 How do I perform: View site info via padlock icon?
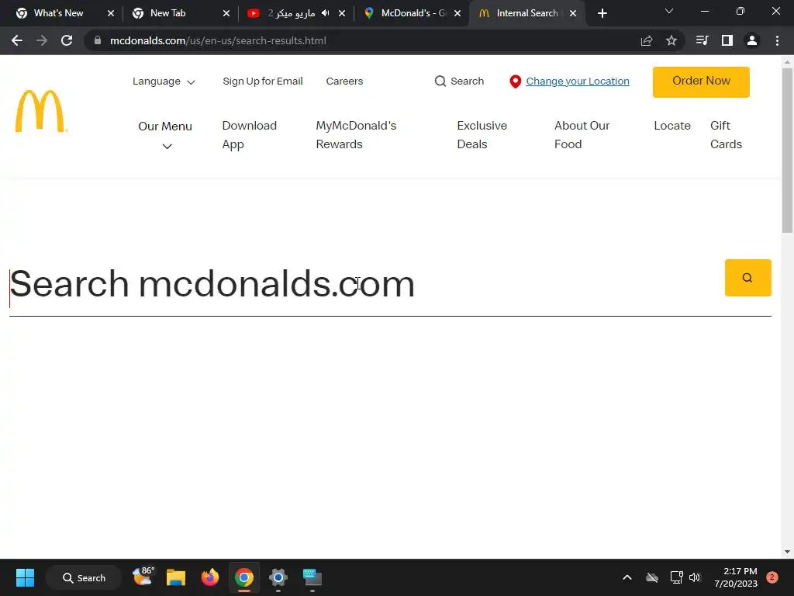click(98, 40)
